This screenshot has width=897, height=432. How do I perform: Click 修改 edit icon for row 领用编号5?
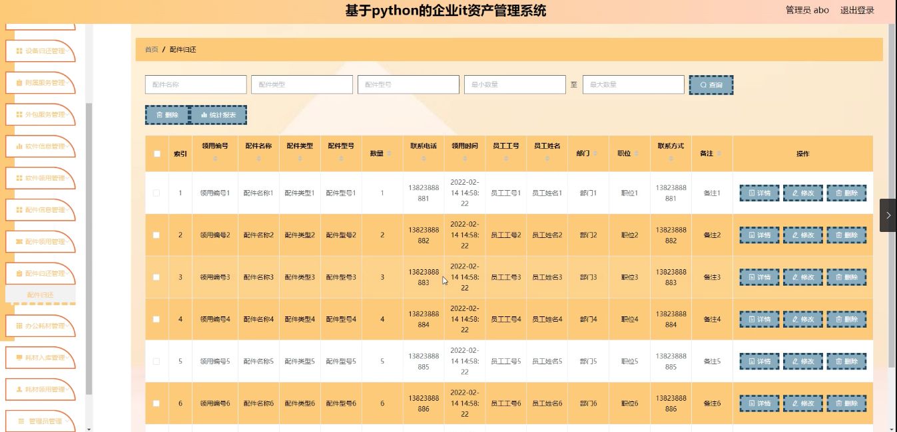pyautogui.click(x=794, y=362)
